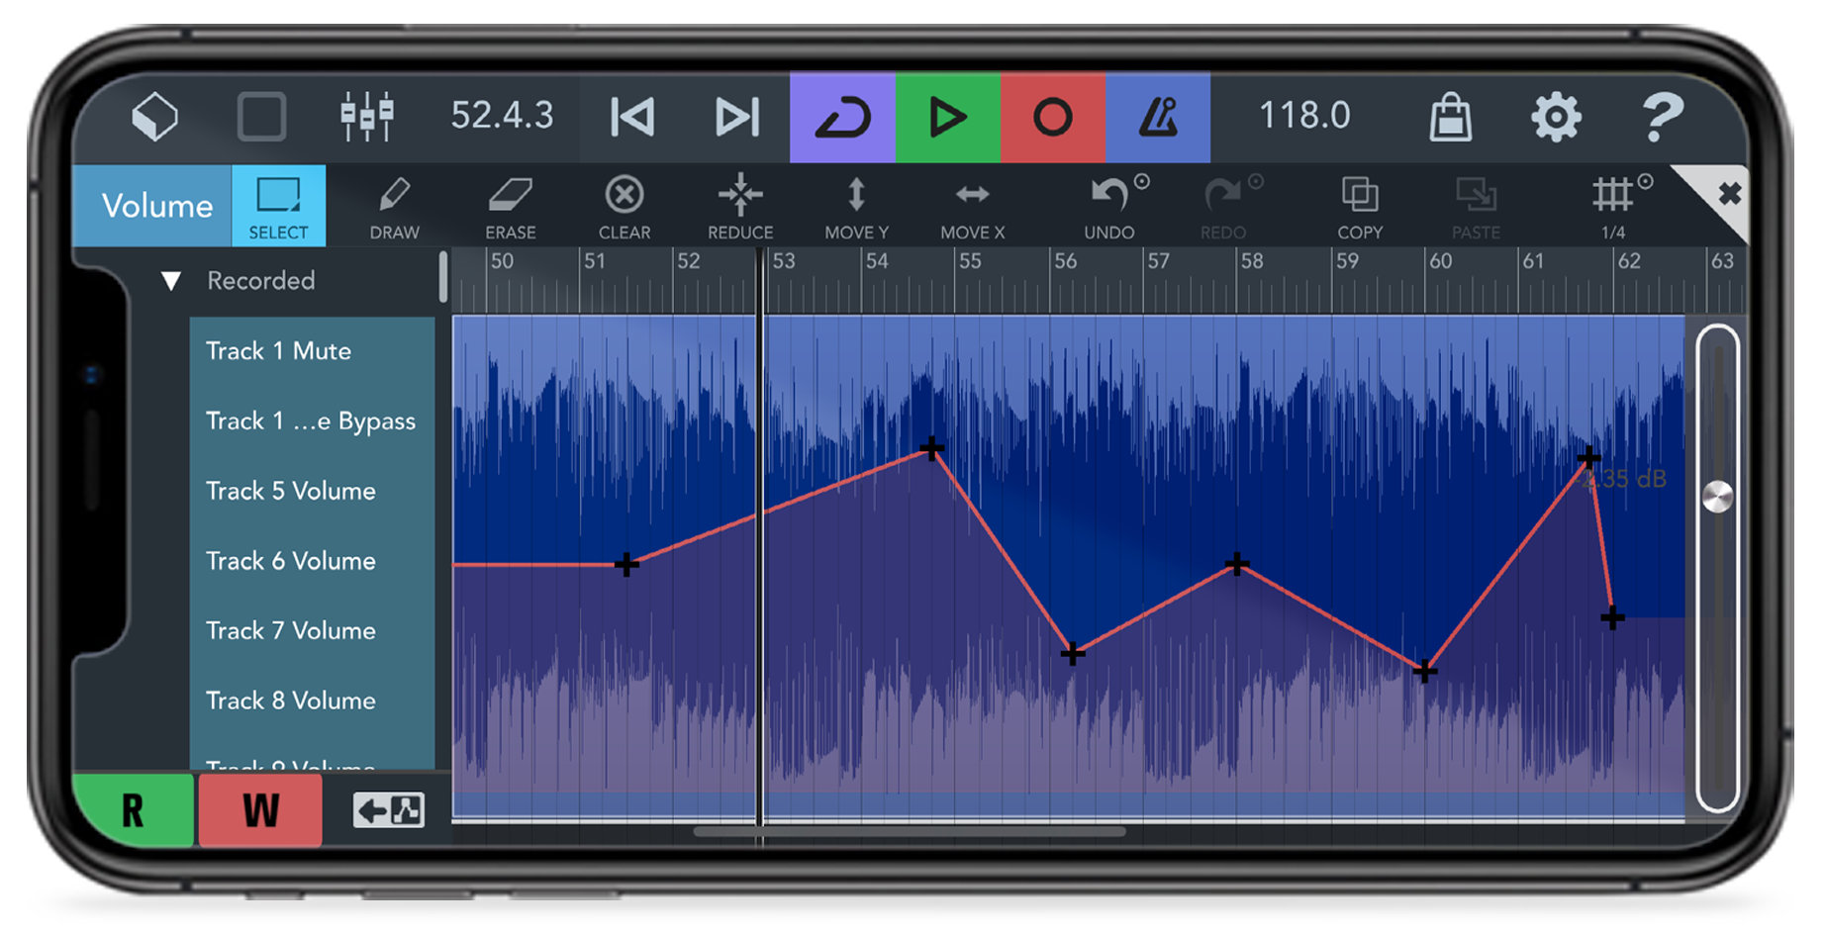Select the automation point just after bar 56

pos(1073,653)
